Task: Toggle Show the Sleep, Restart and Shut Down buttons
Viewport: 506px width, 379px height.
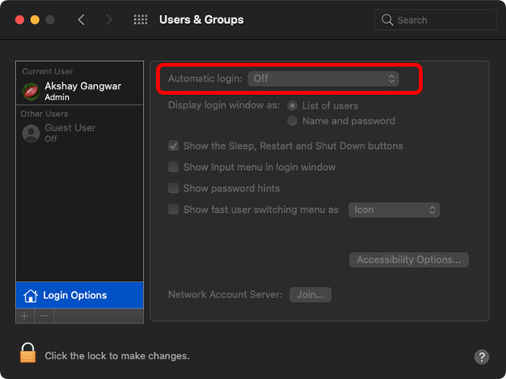Action: coord(173,146)
